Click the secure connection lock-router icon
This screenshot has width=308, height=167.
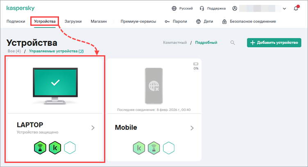224,22
